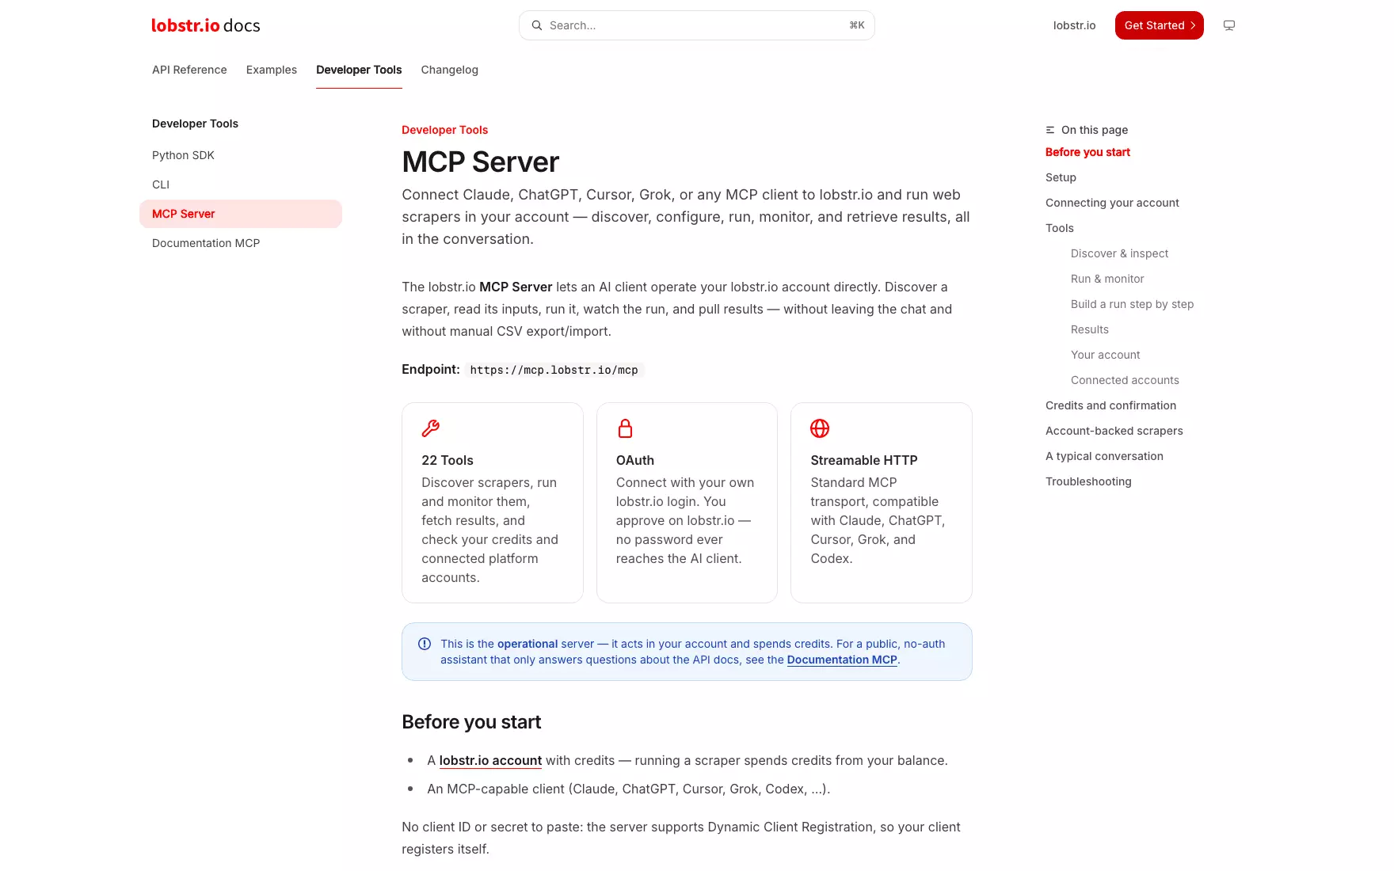Open the lobstr.io account link
The image size is (1394, 871).
pyautogui.click(x=490, y=760)
